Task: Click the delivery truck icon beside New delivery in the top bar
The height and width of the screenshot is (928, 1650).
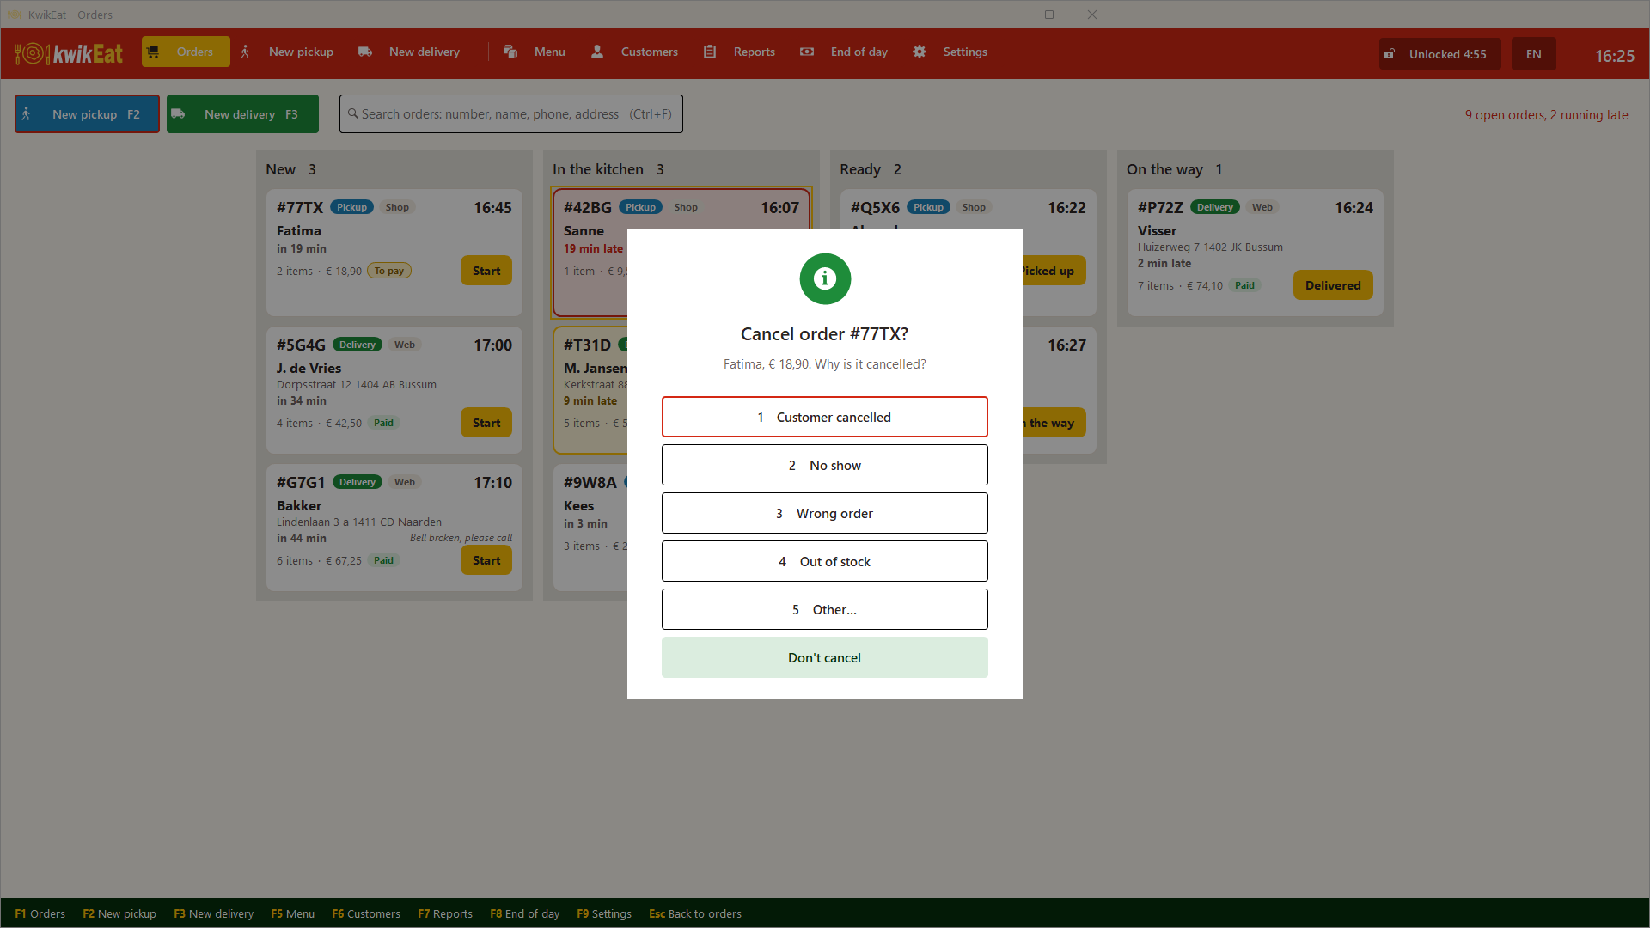Action: [x=365, y=52]
